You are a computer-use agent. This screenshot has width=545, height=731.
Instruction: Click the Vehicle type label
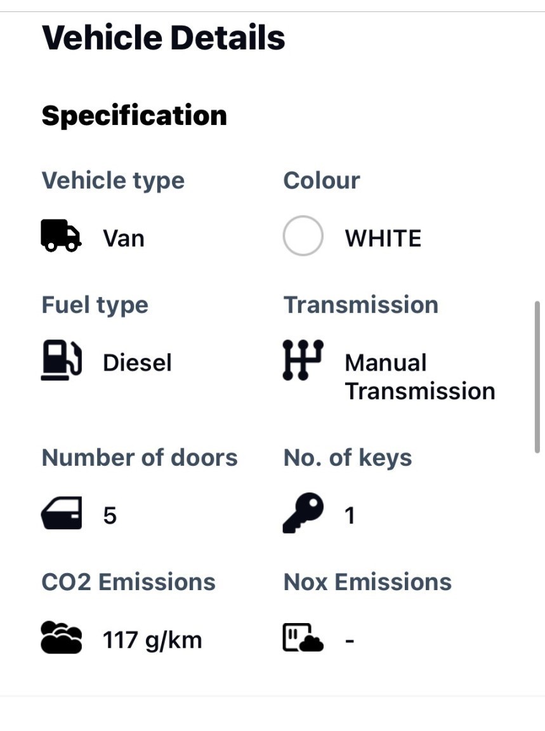pyautogui.click(x=113, y=181)
